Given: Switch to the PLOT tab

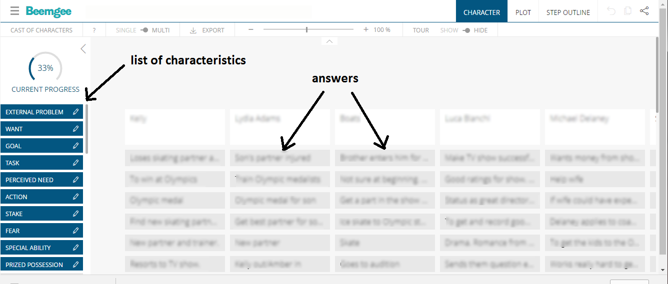Looking at the screenshot, I should [x=523, y=12].
